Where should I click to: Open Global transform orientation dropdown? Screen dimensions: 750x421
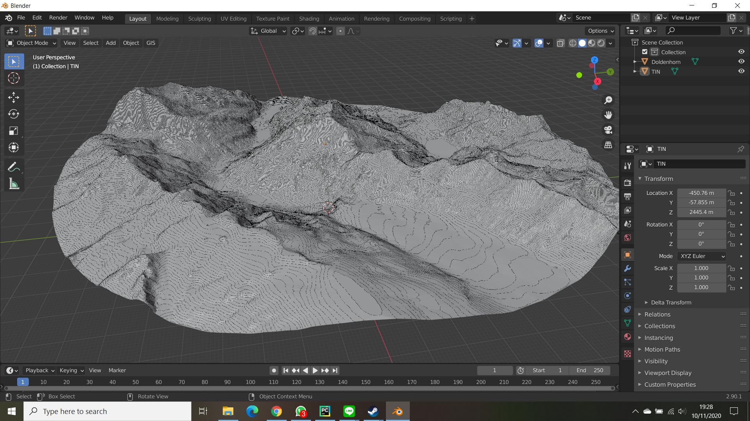pos(268,31)
